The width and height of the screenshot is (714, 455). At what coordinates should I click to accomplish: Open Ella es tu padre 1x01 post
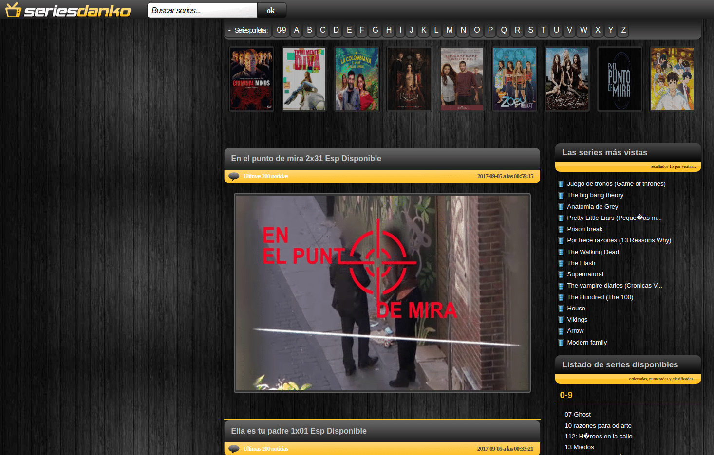coord(299,431)
